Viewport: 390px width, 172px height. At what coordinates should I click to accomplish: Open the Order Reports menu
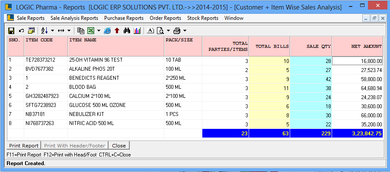pos(166,18)
